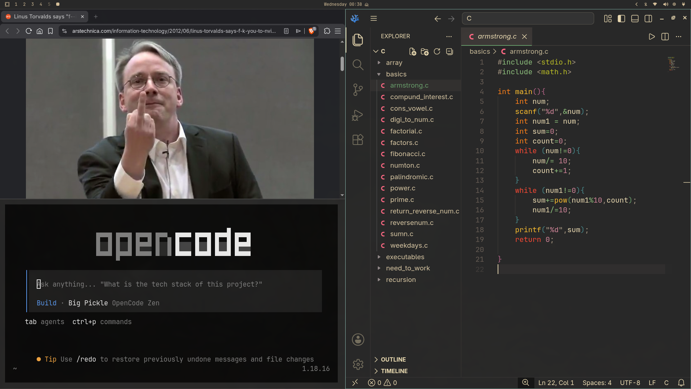Image resolution: width=691 pixels, height=389 pixels.
Task: Change line ending via LF status item
Action: (652, 383)
